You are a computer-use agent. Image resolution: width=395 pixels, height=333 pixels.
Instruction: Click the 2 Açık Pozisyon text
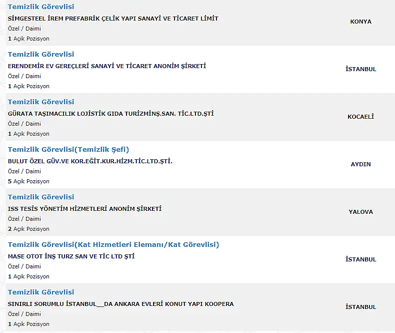pos(28,229)
